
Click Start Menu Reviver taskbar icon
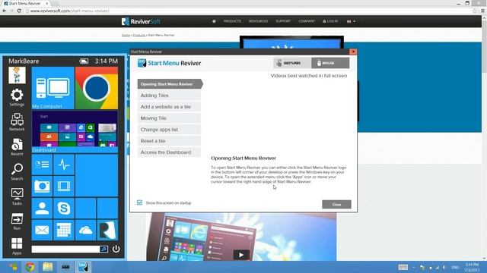coord(83,267)
